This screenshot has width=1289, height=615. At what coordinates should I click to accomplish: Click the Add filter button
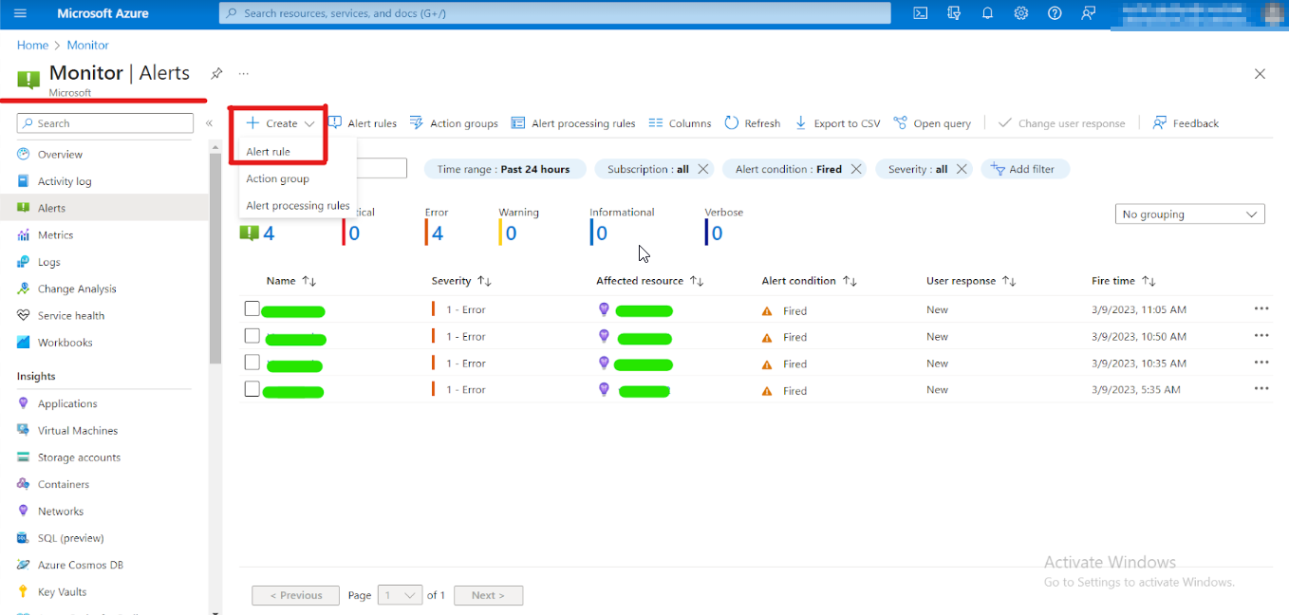[x=1024, y=169]
